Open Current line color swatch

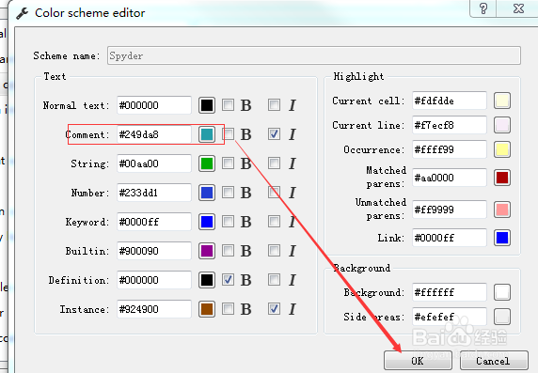(x=502, y=125)
